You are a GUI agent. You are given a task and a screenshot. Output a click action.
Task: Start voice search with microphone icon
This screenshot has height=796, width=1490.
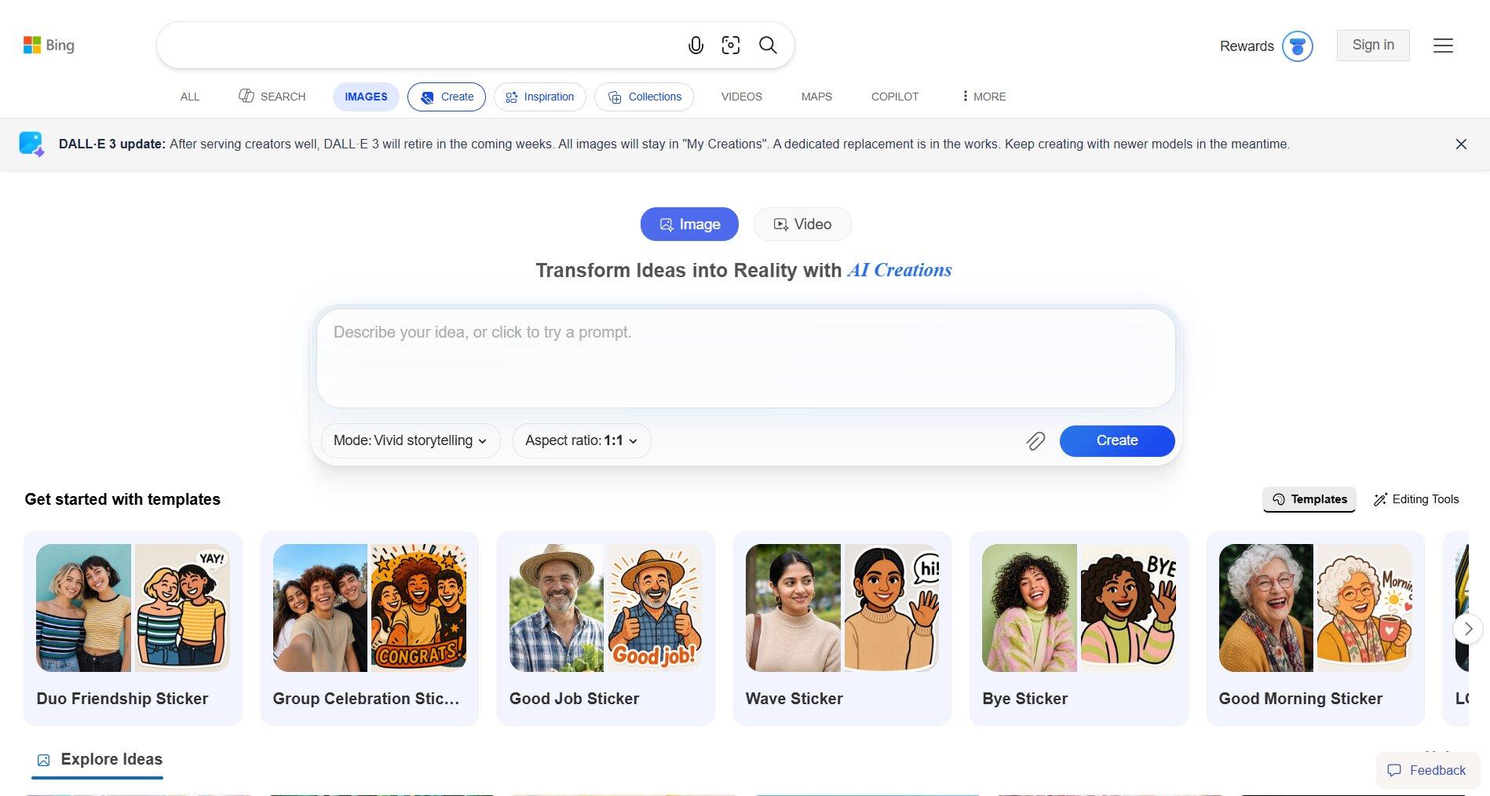[x=696, y=46]
